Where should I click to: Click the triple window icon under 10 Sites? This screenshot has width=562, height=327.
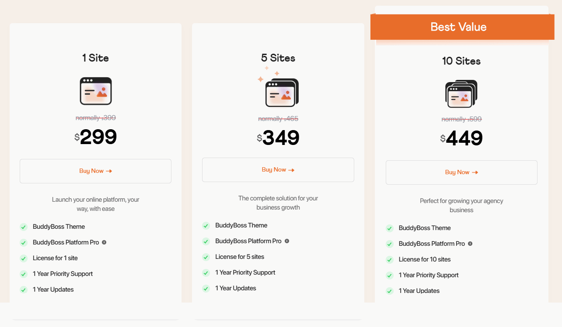coord(461,93)
